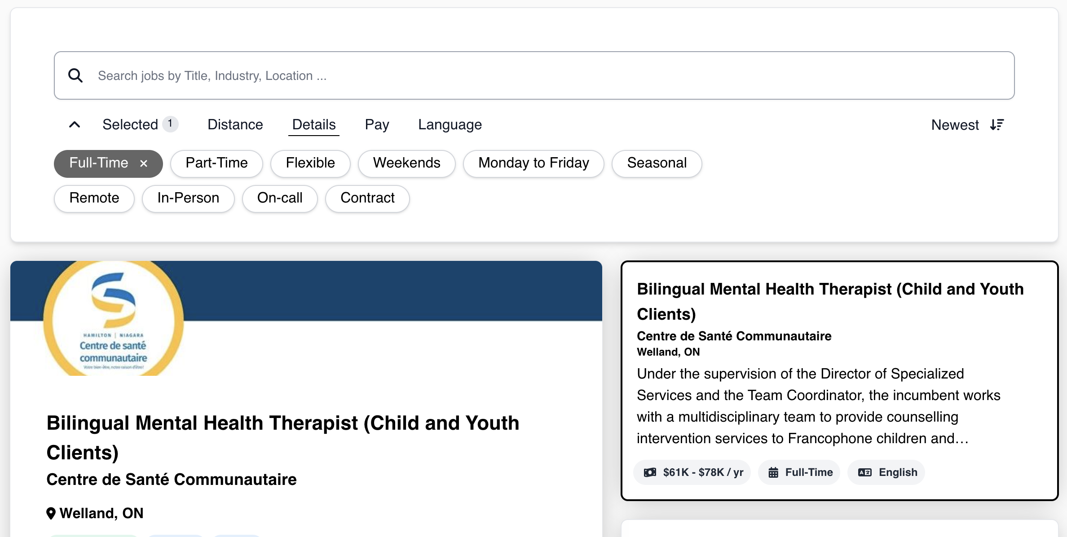Click the language icon next to English tag
Screen dimensions: 1067x537
click(x=865, y=472)
